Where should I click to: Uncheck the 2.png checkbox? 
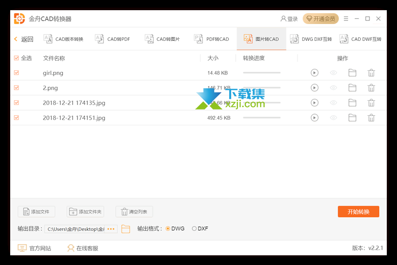[16, 88]
